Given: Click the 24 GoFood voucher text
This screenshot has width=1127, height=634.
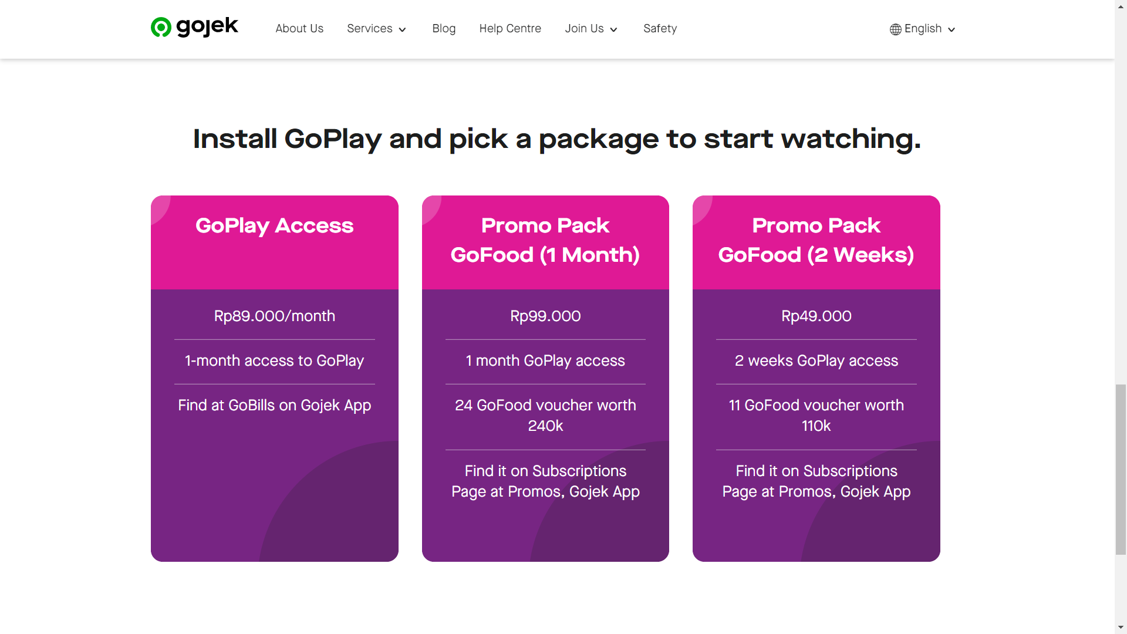Looking at the screenshot, I should pos(545,416).
